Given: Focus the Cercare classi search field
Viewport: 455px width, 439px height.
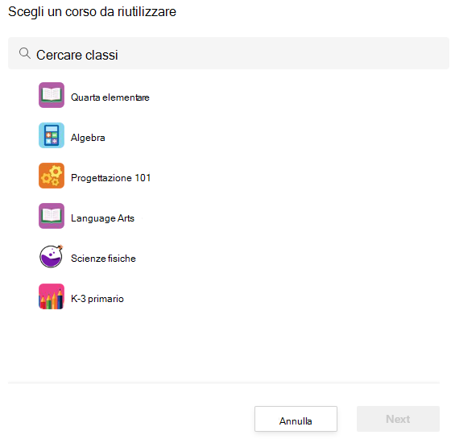Looking at the screenshot, I should point(229,53).
